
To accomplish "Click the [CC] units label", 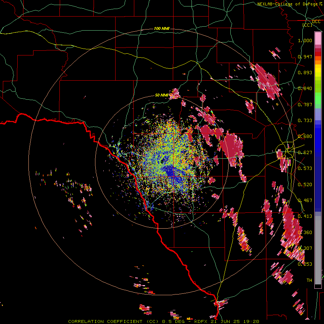I will coord(307,25).
